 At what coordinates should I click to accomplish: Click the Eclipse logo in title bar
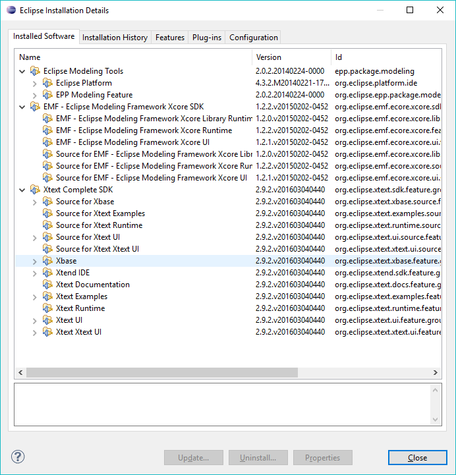[11, 10]
